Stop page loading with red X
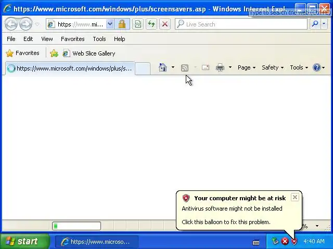This screenshot has height=249, width=333. pos(165,24)
